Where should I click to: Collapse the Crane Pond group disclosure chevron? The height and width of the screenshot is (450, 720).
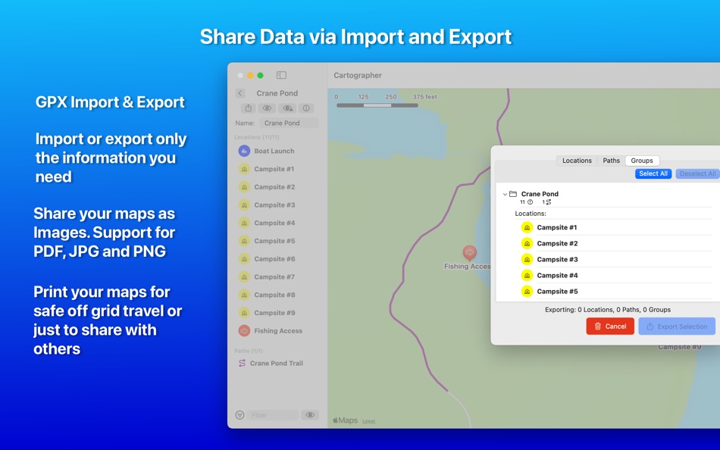pos(505,193)
